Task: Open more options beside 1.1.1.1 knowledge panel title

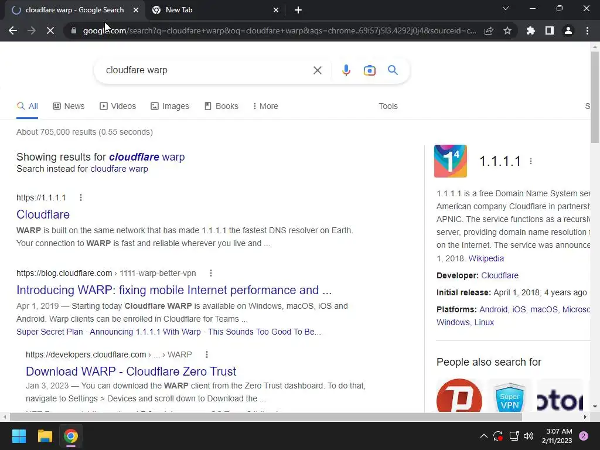Action: coord(531,161)
